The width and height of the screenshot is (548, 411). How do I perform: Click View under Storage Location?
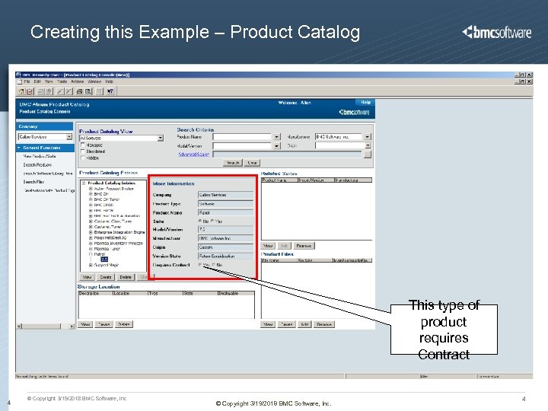click(x=85, y=324)
